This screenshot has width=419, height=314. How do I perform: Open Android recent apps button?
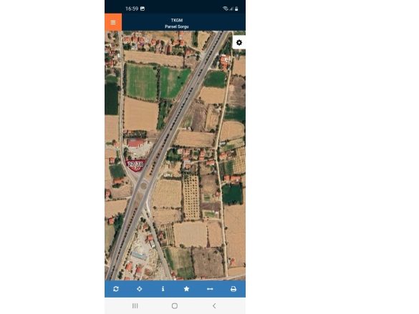click(135, 305)
